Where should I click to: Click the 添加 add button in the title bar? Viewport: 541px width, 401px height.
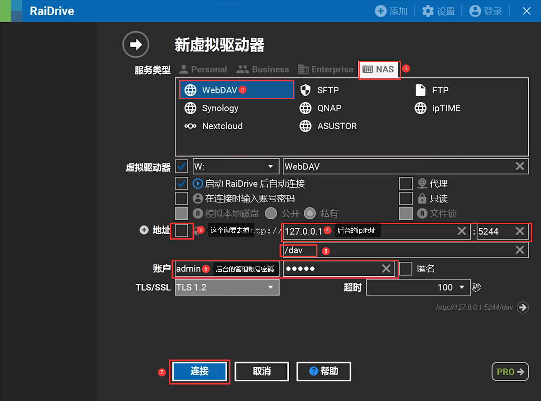point(391,11)
